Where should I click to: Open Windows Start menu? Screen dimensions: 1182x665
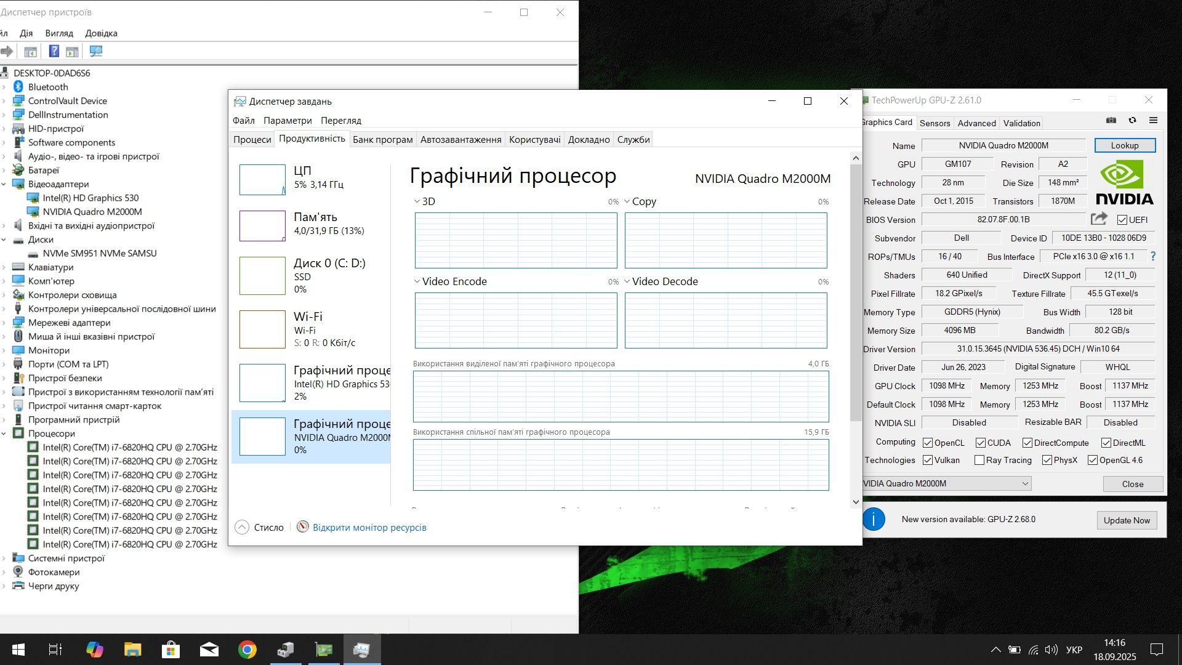pos(18,650)
